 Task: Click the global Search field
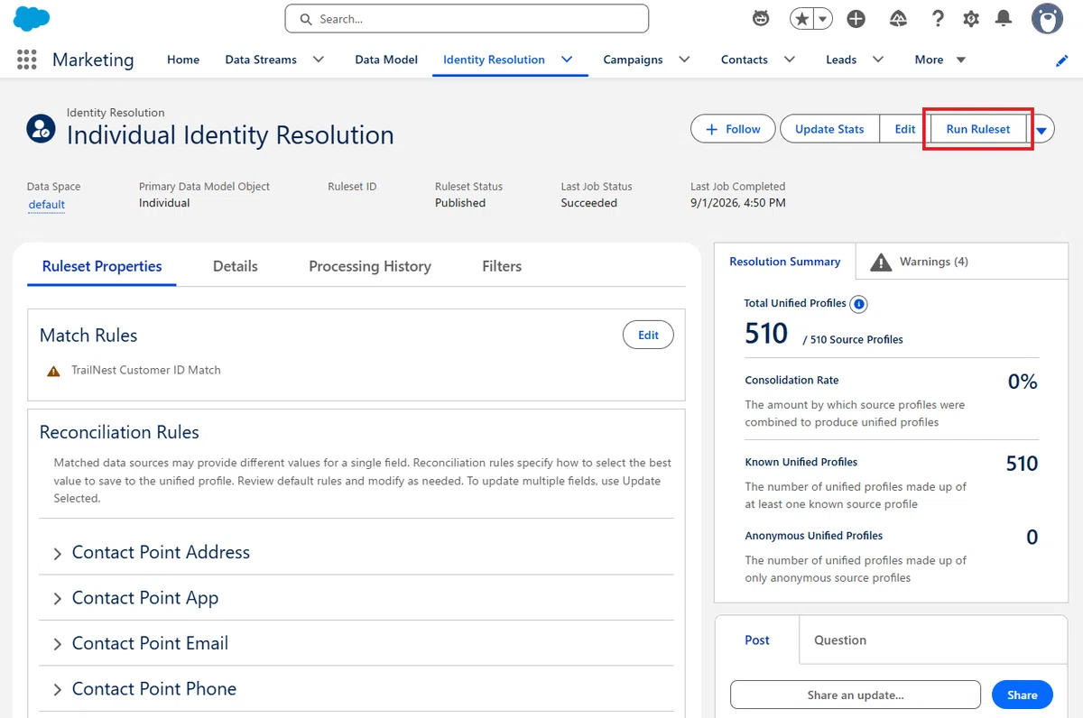(x=467, y=19)
